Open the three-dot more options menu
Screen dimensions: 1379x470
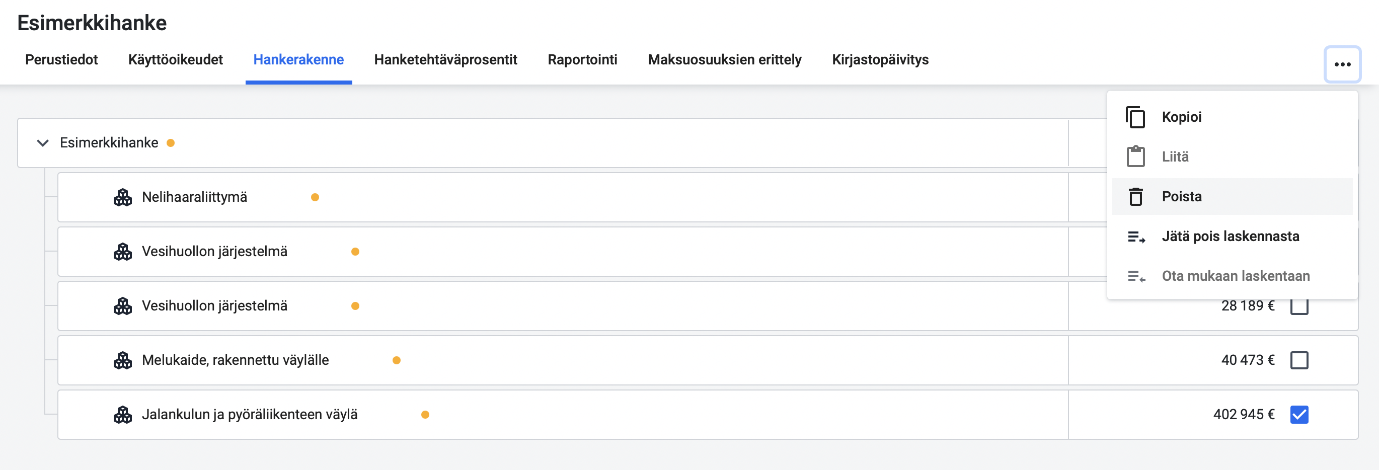1342,64
